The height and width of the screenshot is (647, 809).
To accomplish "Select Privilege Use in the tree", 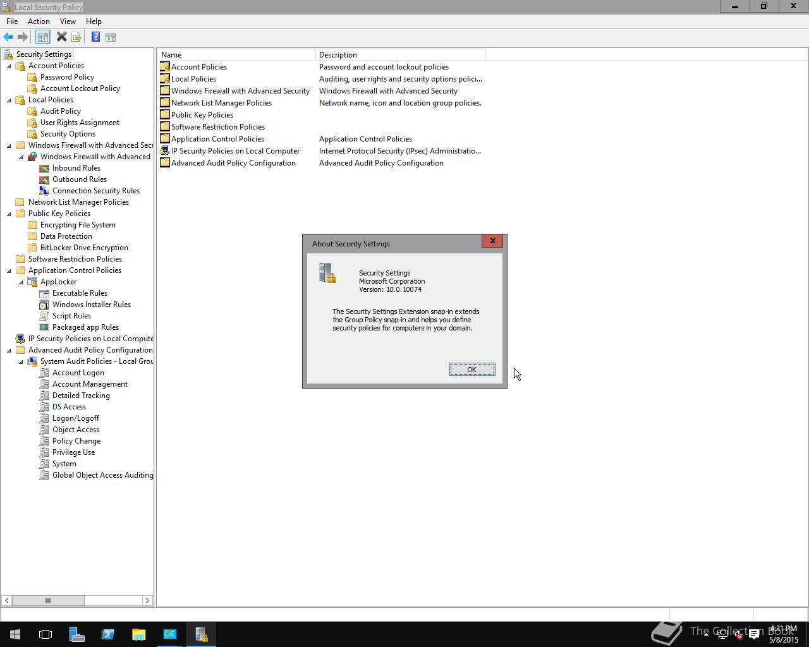I will coord(73,452).
